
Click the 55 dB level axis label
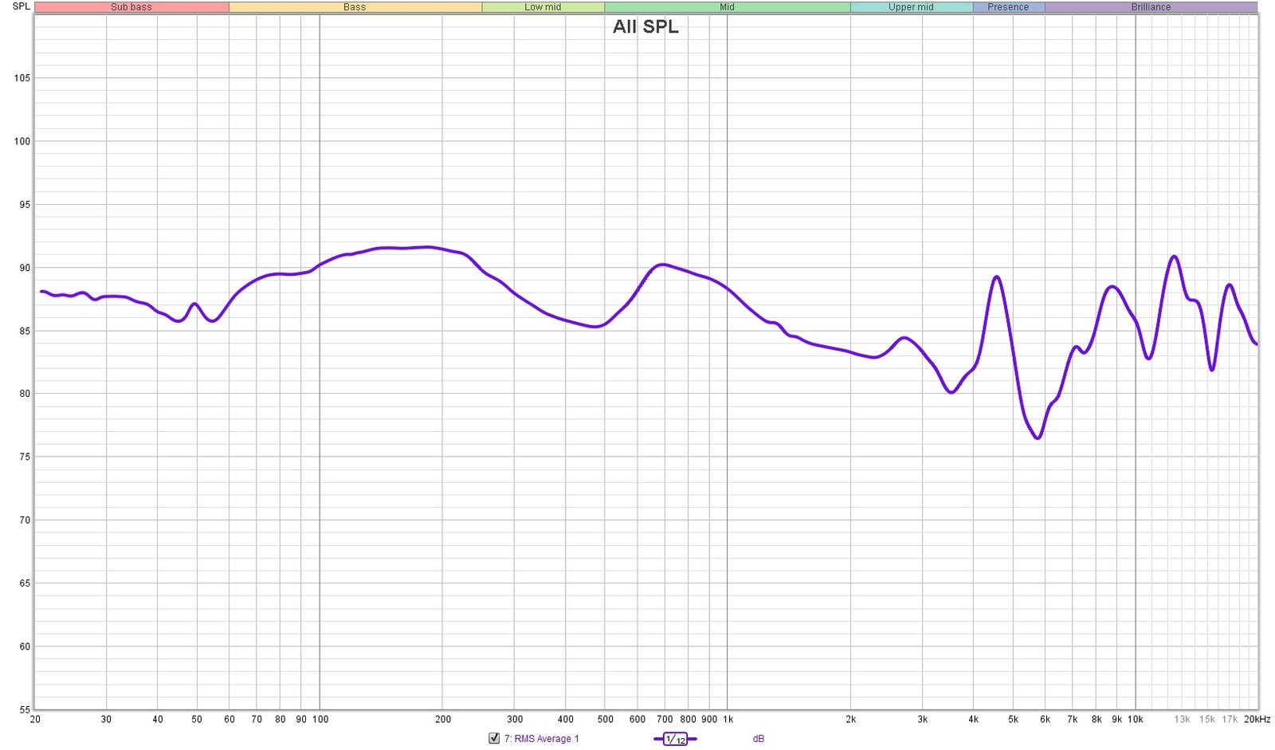tap(25, 709)
